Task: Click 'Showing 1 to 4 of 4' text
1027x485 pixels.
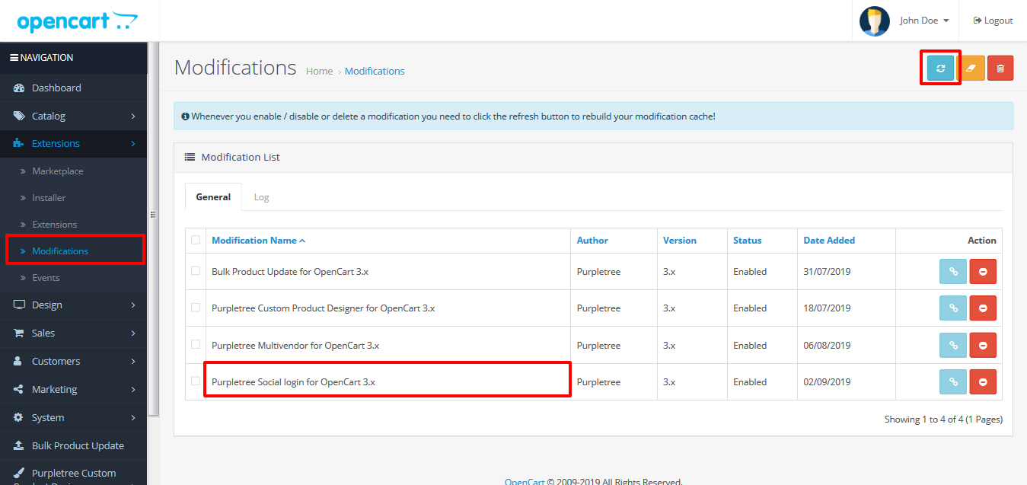Action: pyautogui.click(x=943, y=420)
